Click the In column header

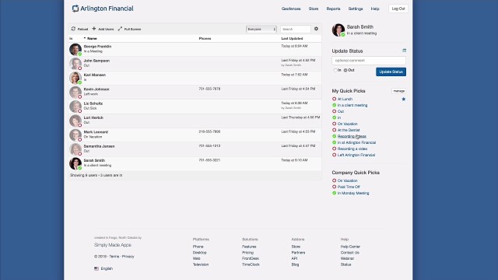[71, 38]
